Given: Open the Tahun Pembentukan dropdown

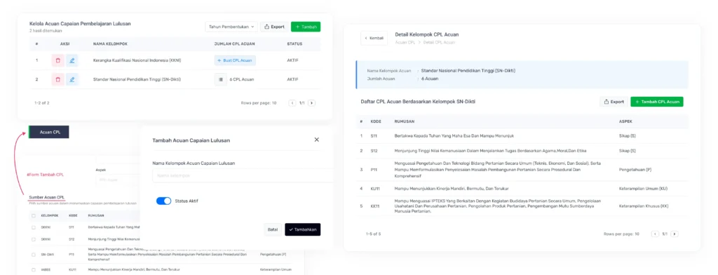Looking at the screenshot, I should pos(231,27).
